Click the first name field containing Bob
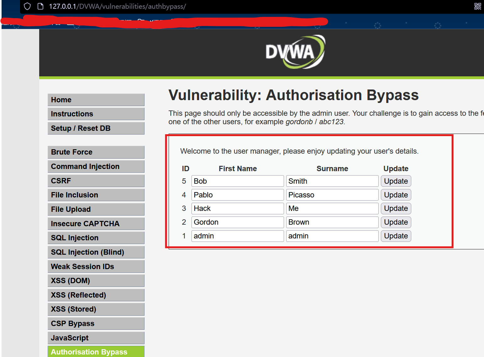 (238, 181)
